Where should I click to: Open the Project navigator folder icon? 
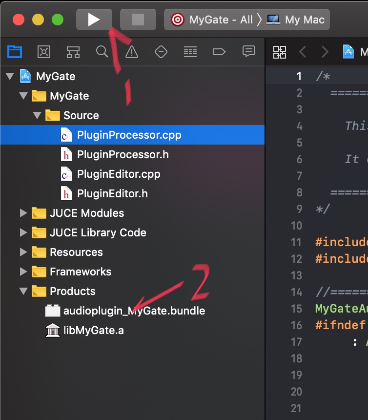(15, 51)
